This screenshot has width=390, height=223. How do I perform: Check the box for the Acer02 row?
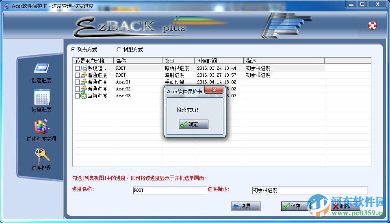77,89
